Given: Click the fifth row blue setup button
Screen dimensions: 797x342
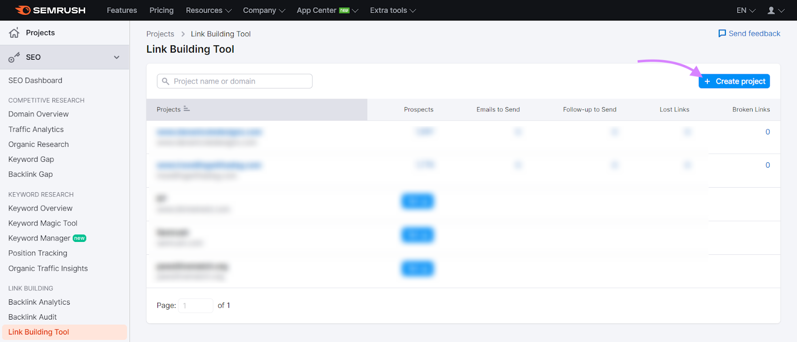Looking at the screenshot, I should 417,268.
